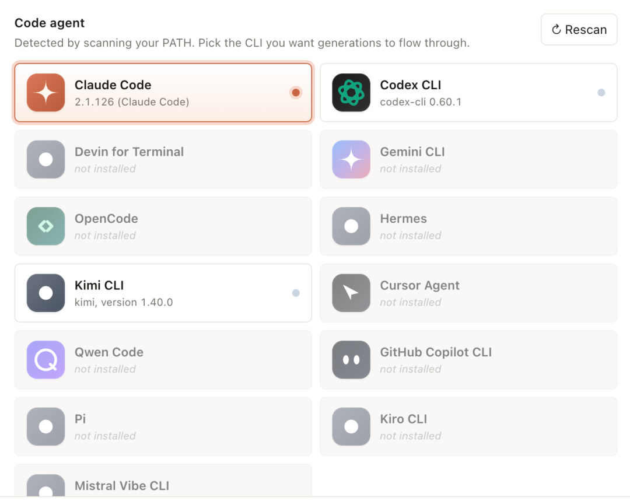Click "not installed" under Hermes
Image resolution: width=630 pixels, height=501 pixels.
(x=411, y=236)
